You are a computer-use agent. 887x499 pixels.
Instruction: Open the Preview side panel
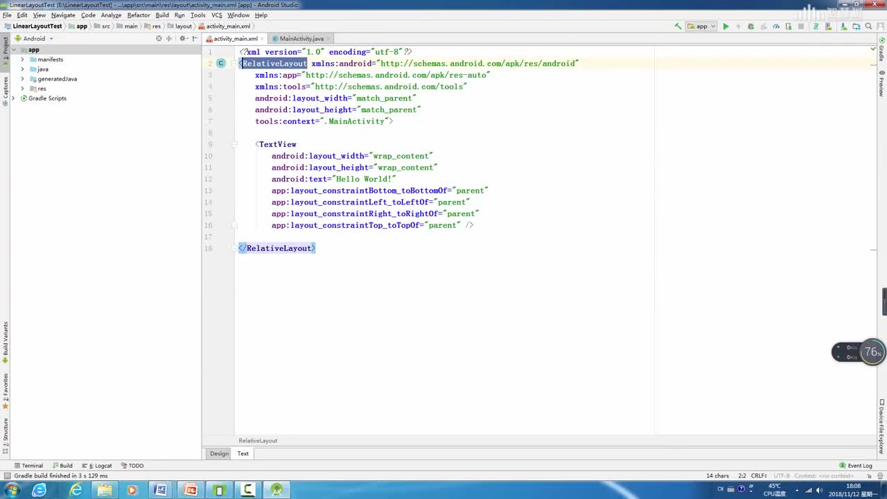click(x=881, y=82)
